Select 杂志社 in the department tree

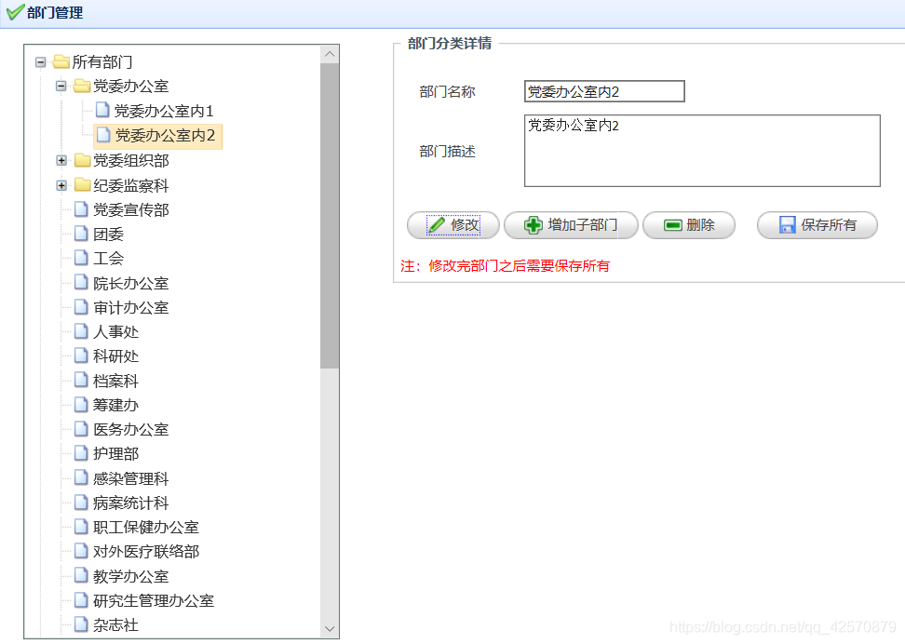click(116, 625)
